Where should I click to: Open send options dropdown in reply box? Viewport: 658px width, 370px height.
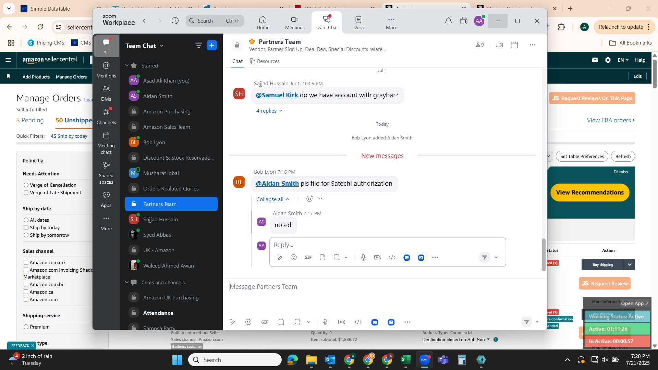click(x=496, y=257)
